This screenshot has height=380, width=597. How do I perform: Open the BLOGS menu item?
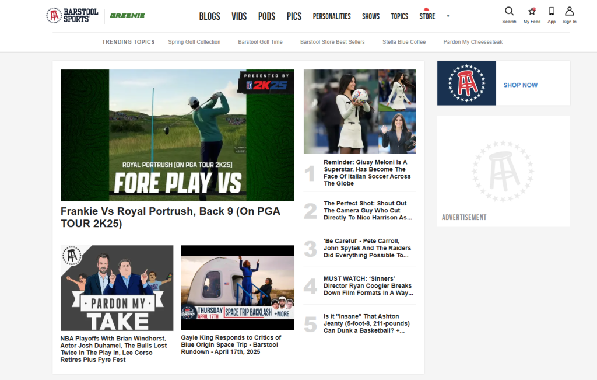(x=209, y=16)
